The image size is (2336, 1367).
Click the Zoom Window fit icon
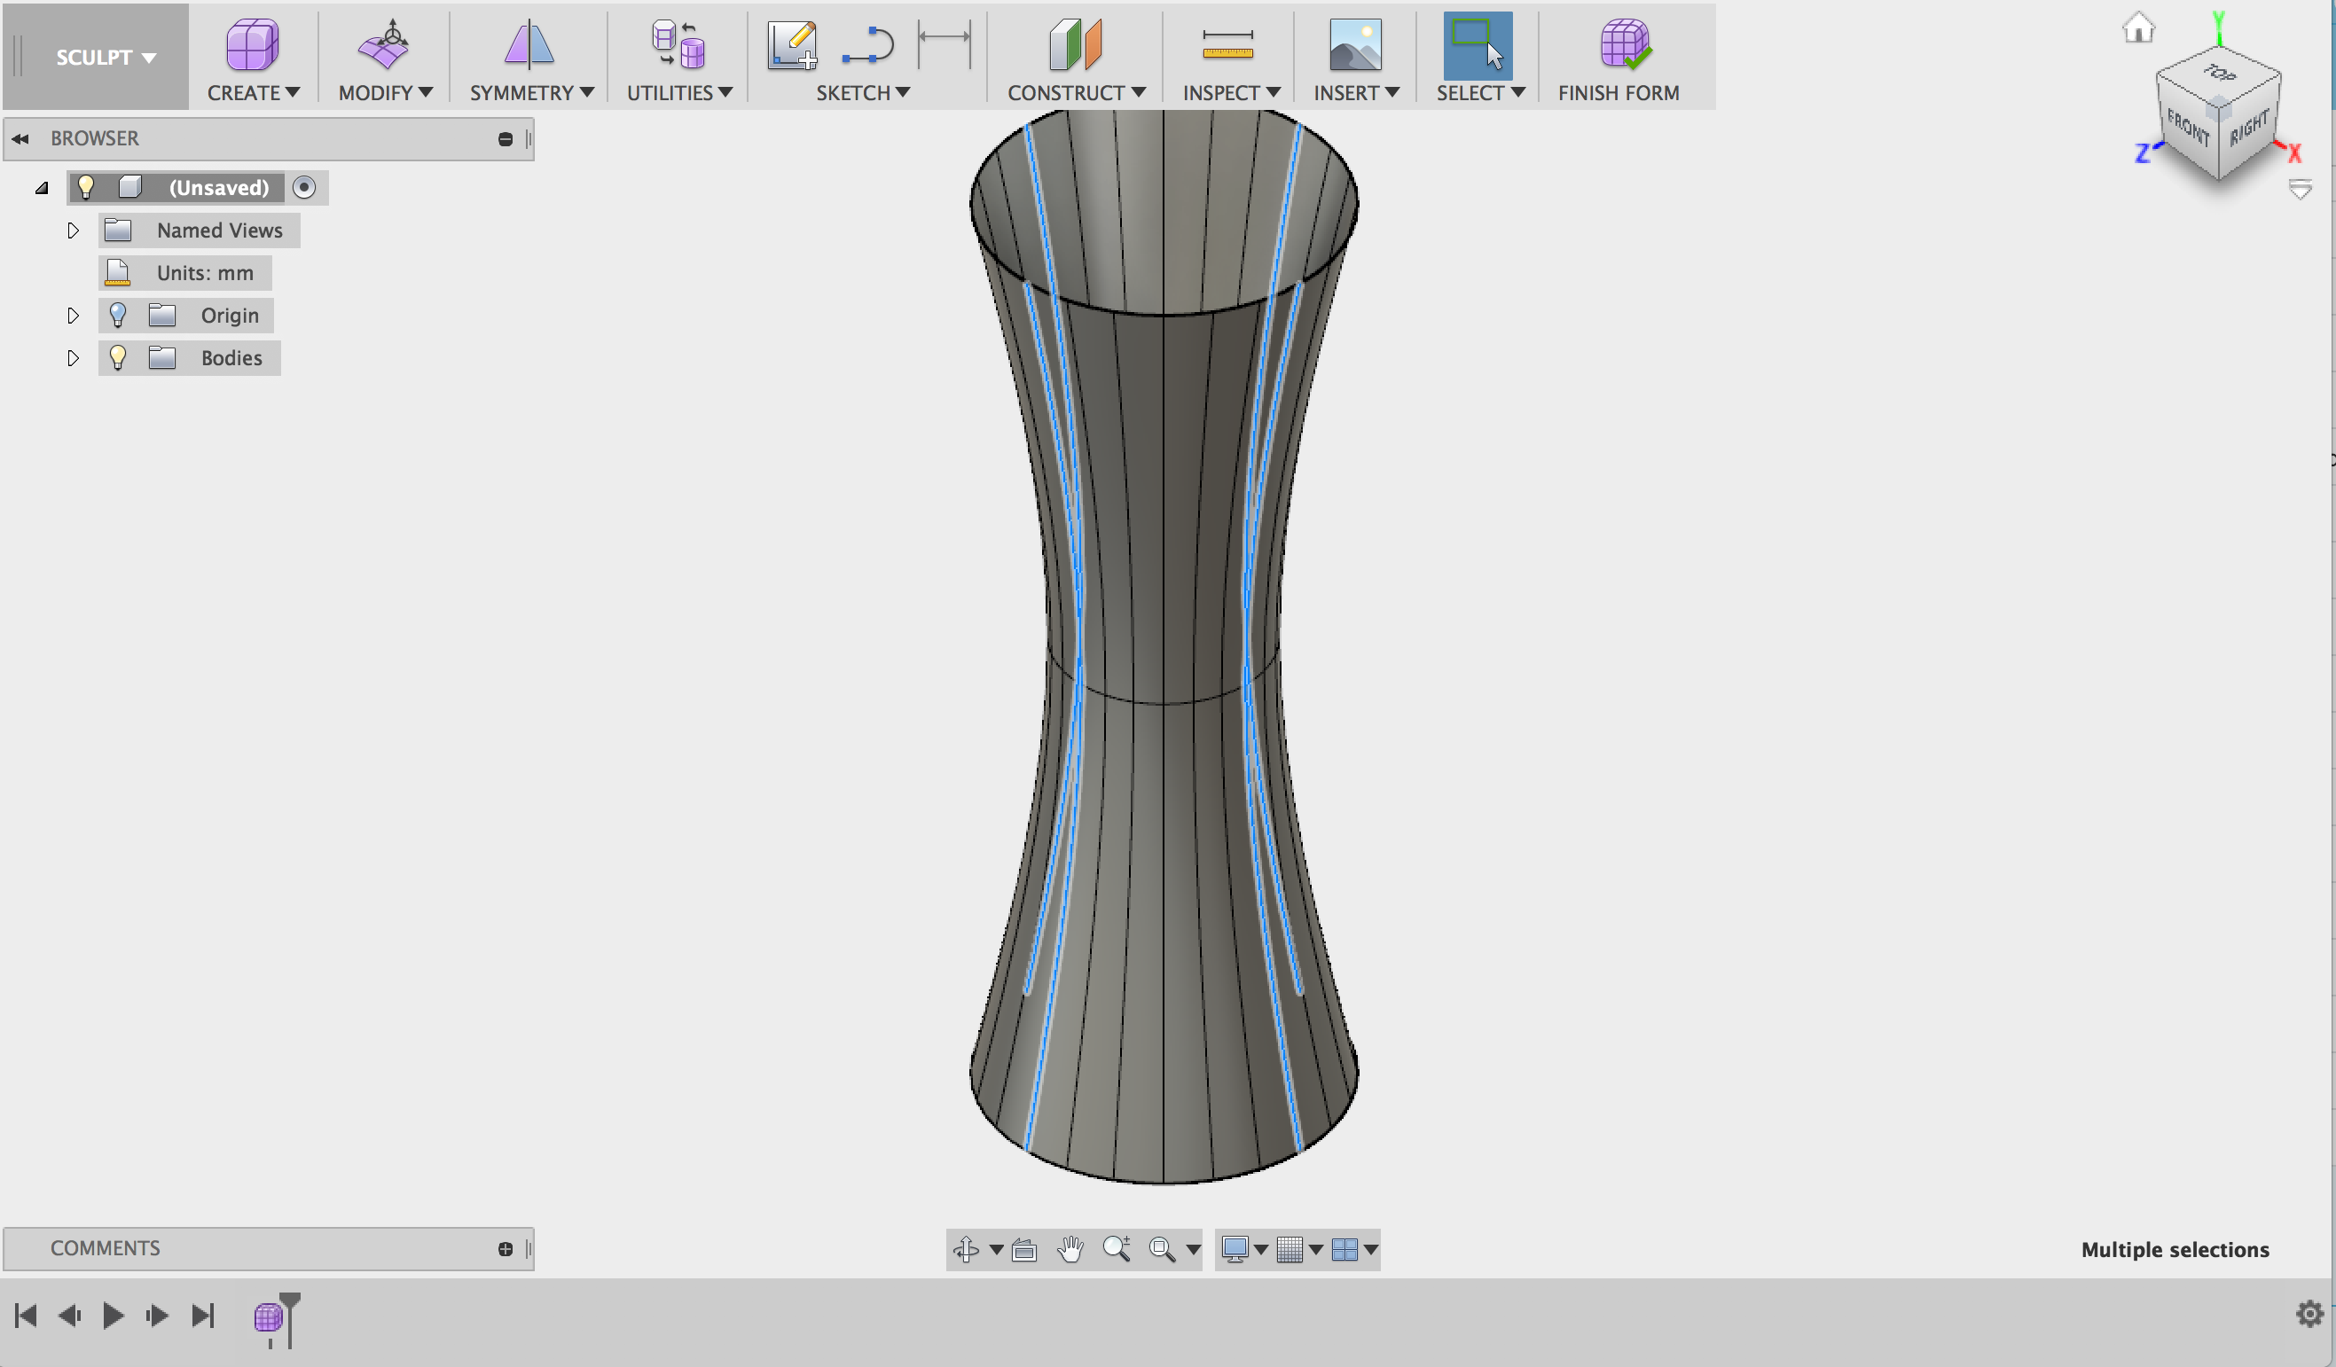[x=1162, y=1249]
